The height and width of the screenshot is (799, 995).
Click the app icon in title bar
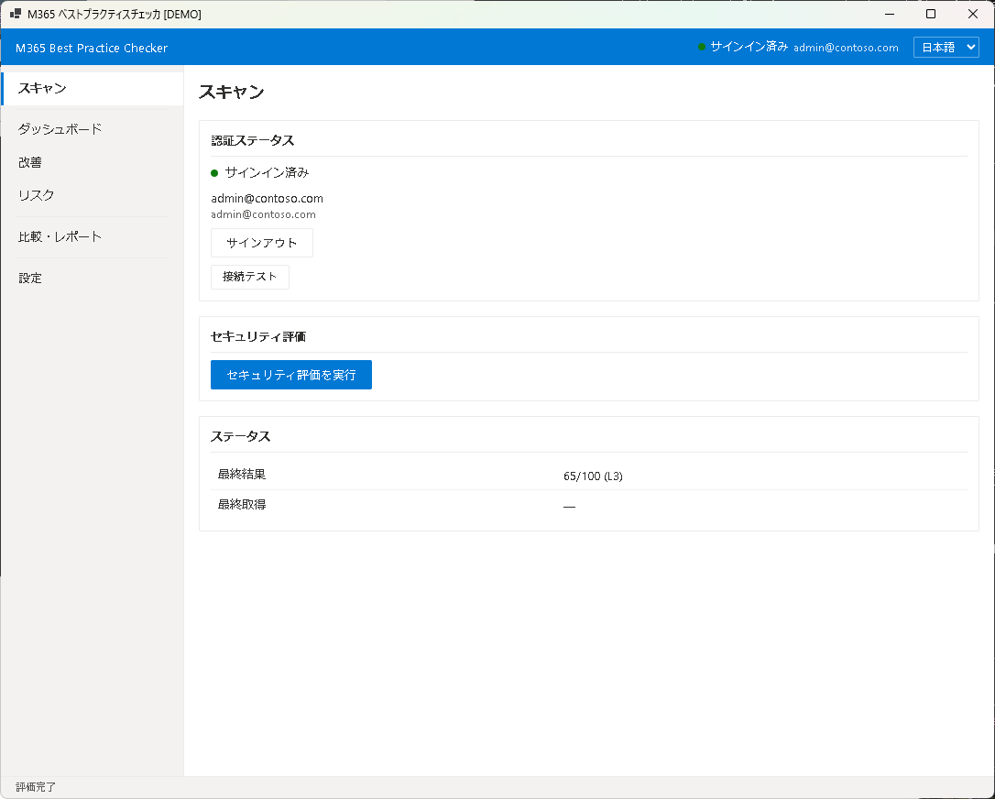16,14
